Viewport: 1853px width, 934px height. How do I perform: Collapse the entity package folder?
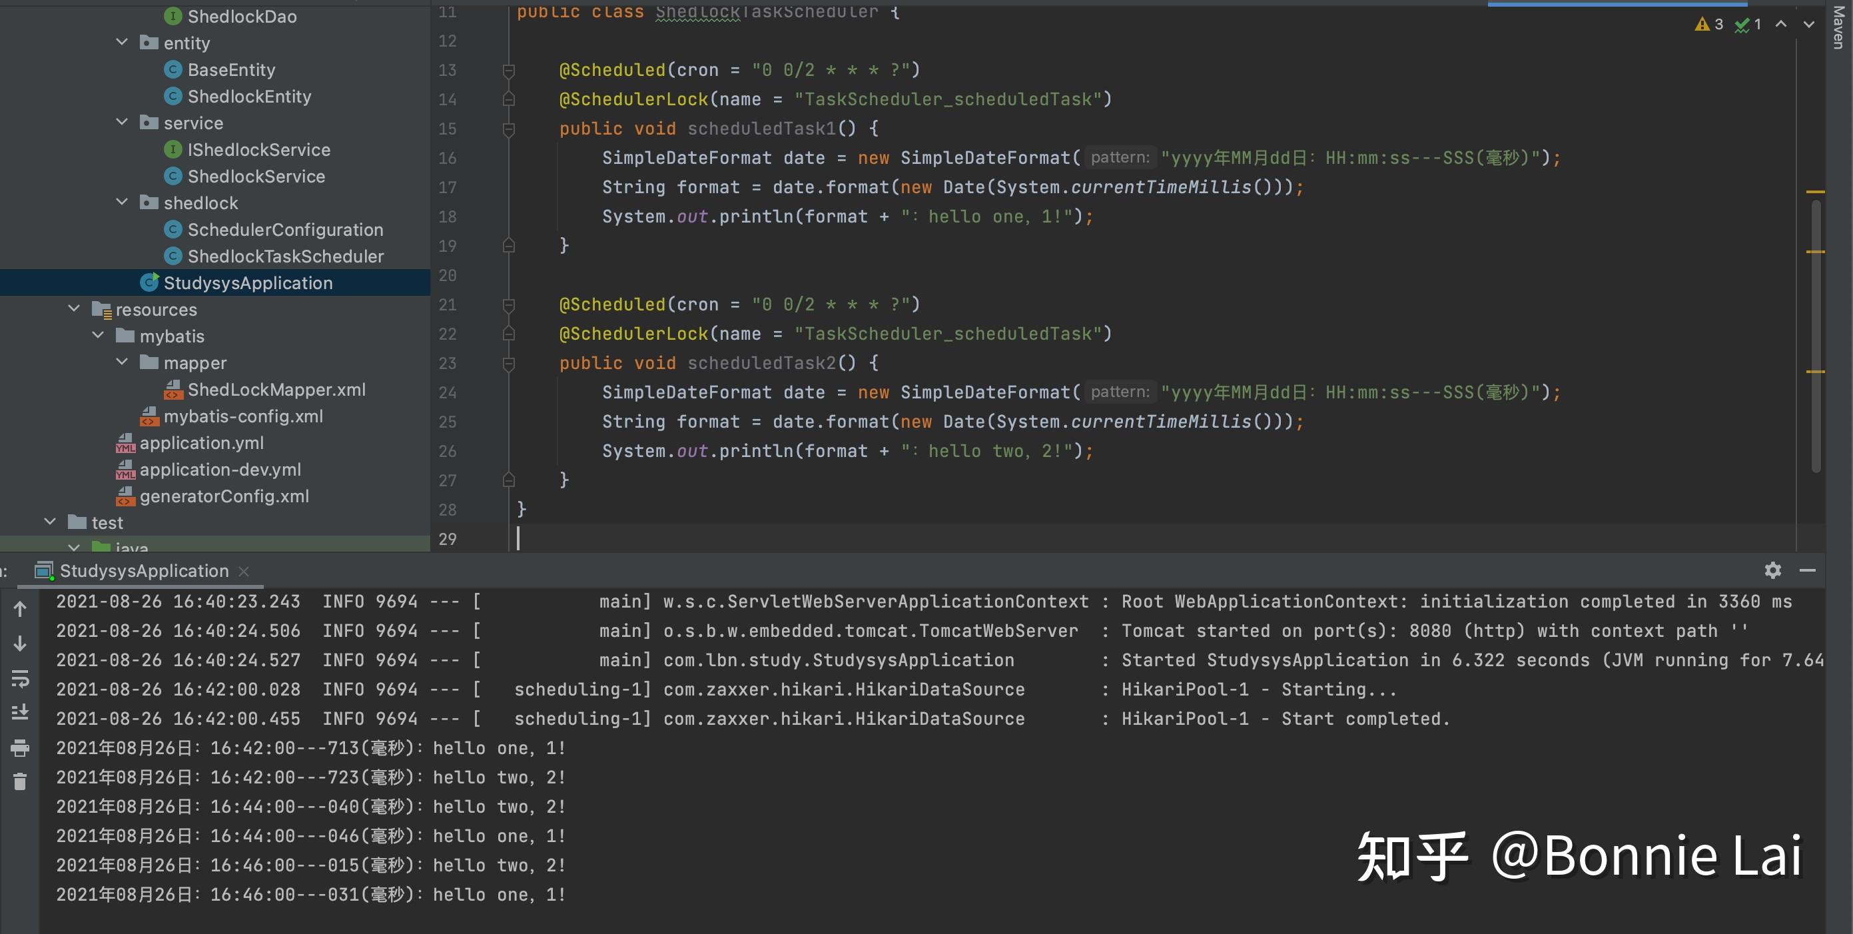click(x=123, y=43)
